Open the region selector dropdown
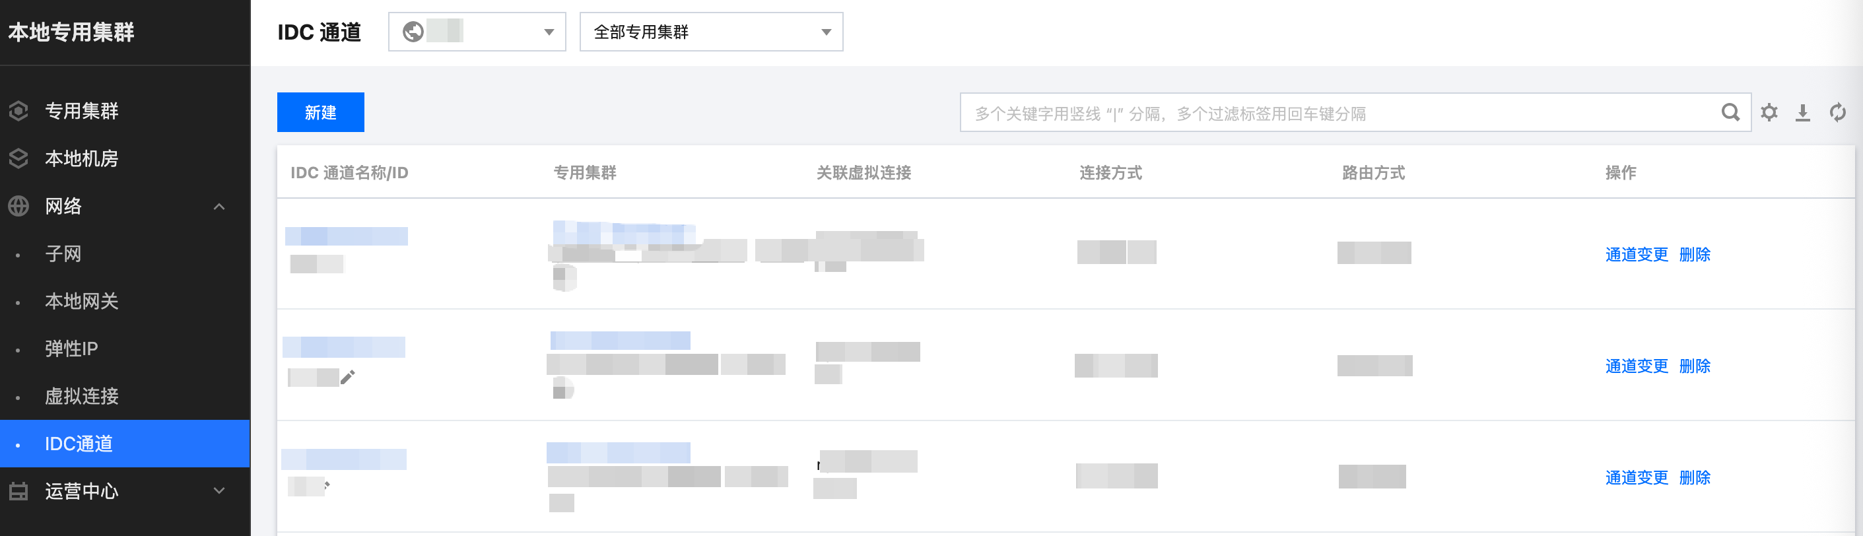This screenshot has height=536, width=1863. pyautogui.click(x=477, y=32)
